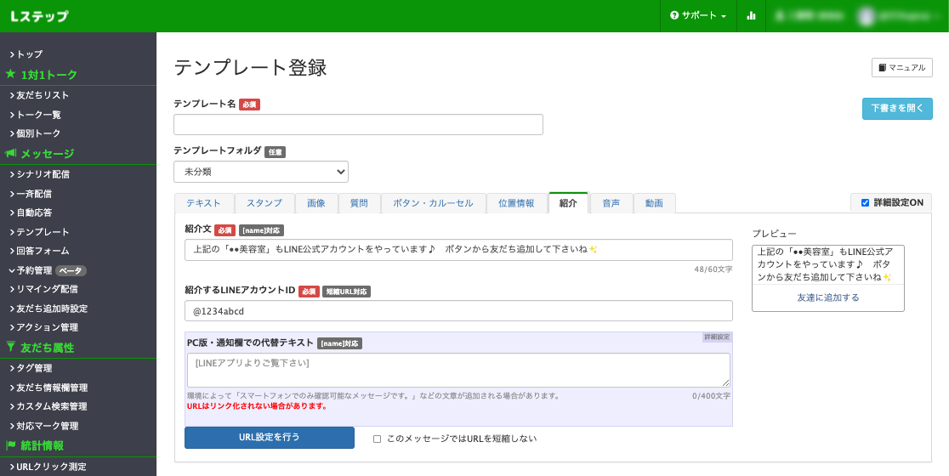
Task: Click the star icon beside 1対1トーク
Action: tap(10, 75)
